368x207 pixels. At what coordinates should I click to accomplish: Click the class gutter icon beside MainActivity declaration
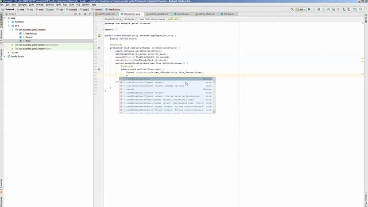[99, 36]
